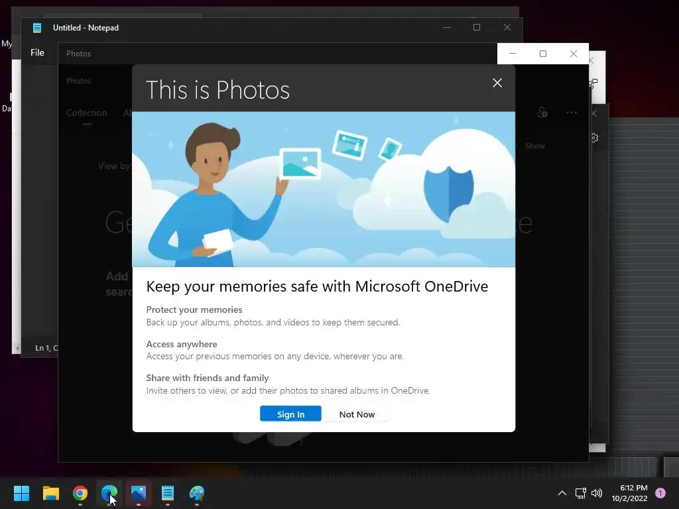Maximize the Notepad window
679x509 pixels.
tap(477, 27)
